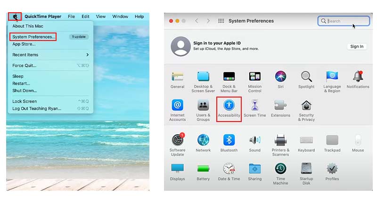
Task: Select Lock Screen menu entry
Action: click(50, 101)
